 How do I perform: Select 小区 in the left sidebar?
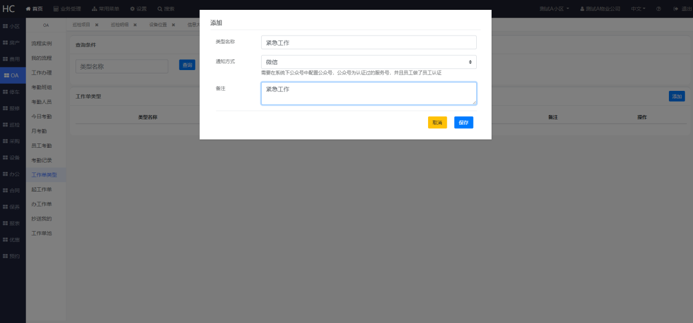[x=13, y=26]
